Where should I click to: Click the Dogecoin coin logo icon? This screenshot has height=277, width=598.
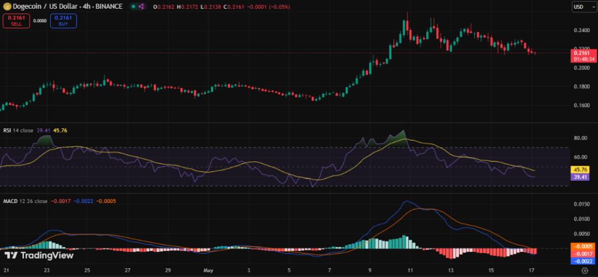point(6,6)
